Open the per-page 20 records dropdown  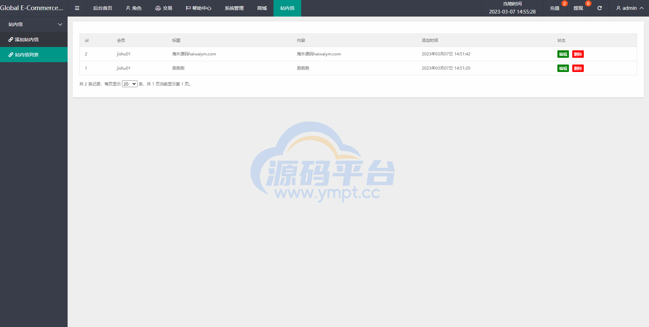coord(130,84)
